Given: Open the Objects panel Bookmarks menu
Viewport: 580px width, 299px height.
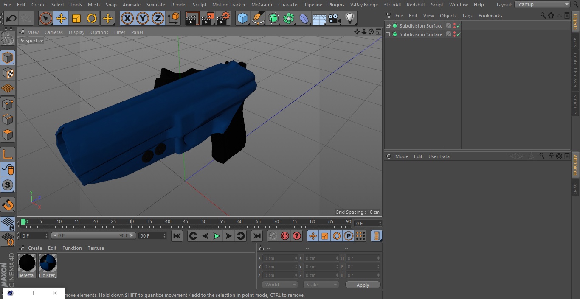Looking at the screenshot, I should (x=490, y=16).
